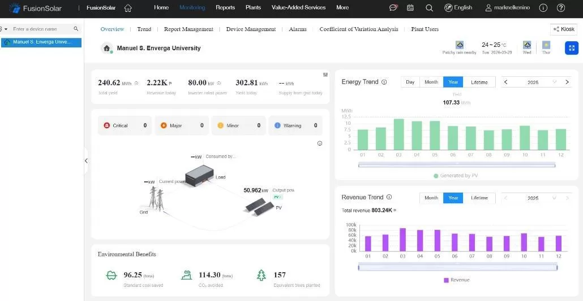
Task: Click the user profile icon
Action: tap(488, 8)
